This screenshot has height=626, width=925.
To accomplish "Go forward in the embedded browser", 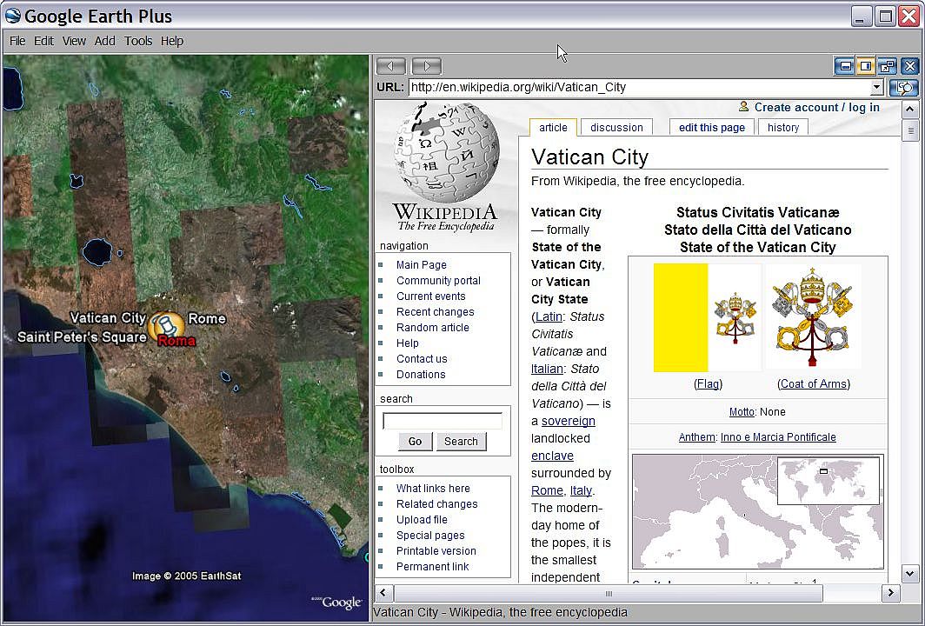I will pos(427,66).
